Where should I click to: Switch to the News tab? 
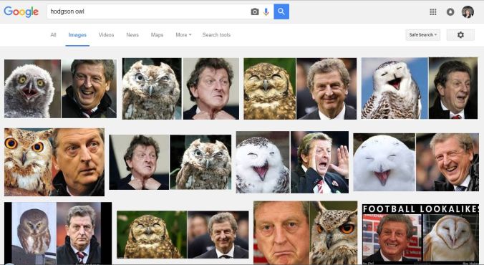(132, 35)
